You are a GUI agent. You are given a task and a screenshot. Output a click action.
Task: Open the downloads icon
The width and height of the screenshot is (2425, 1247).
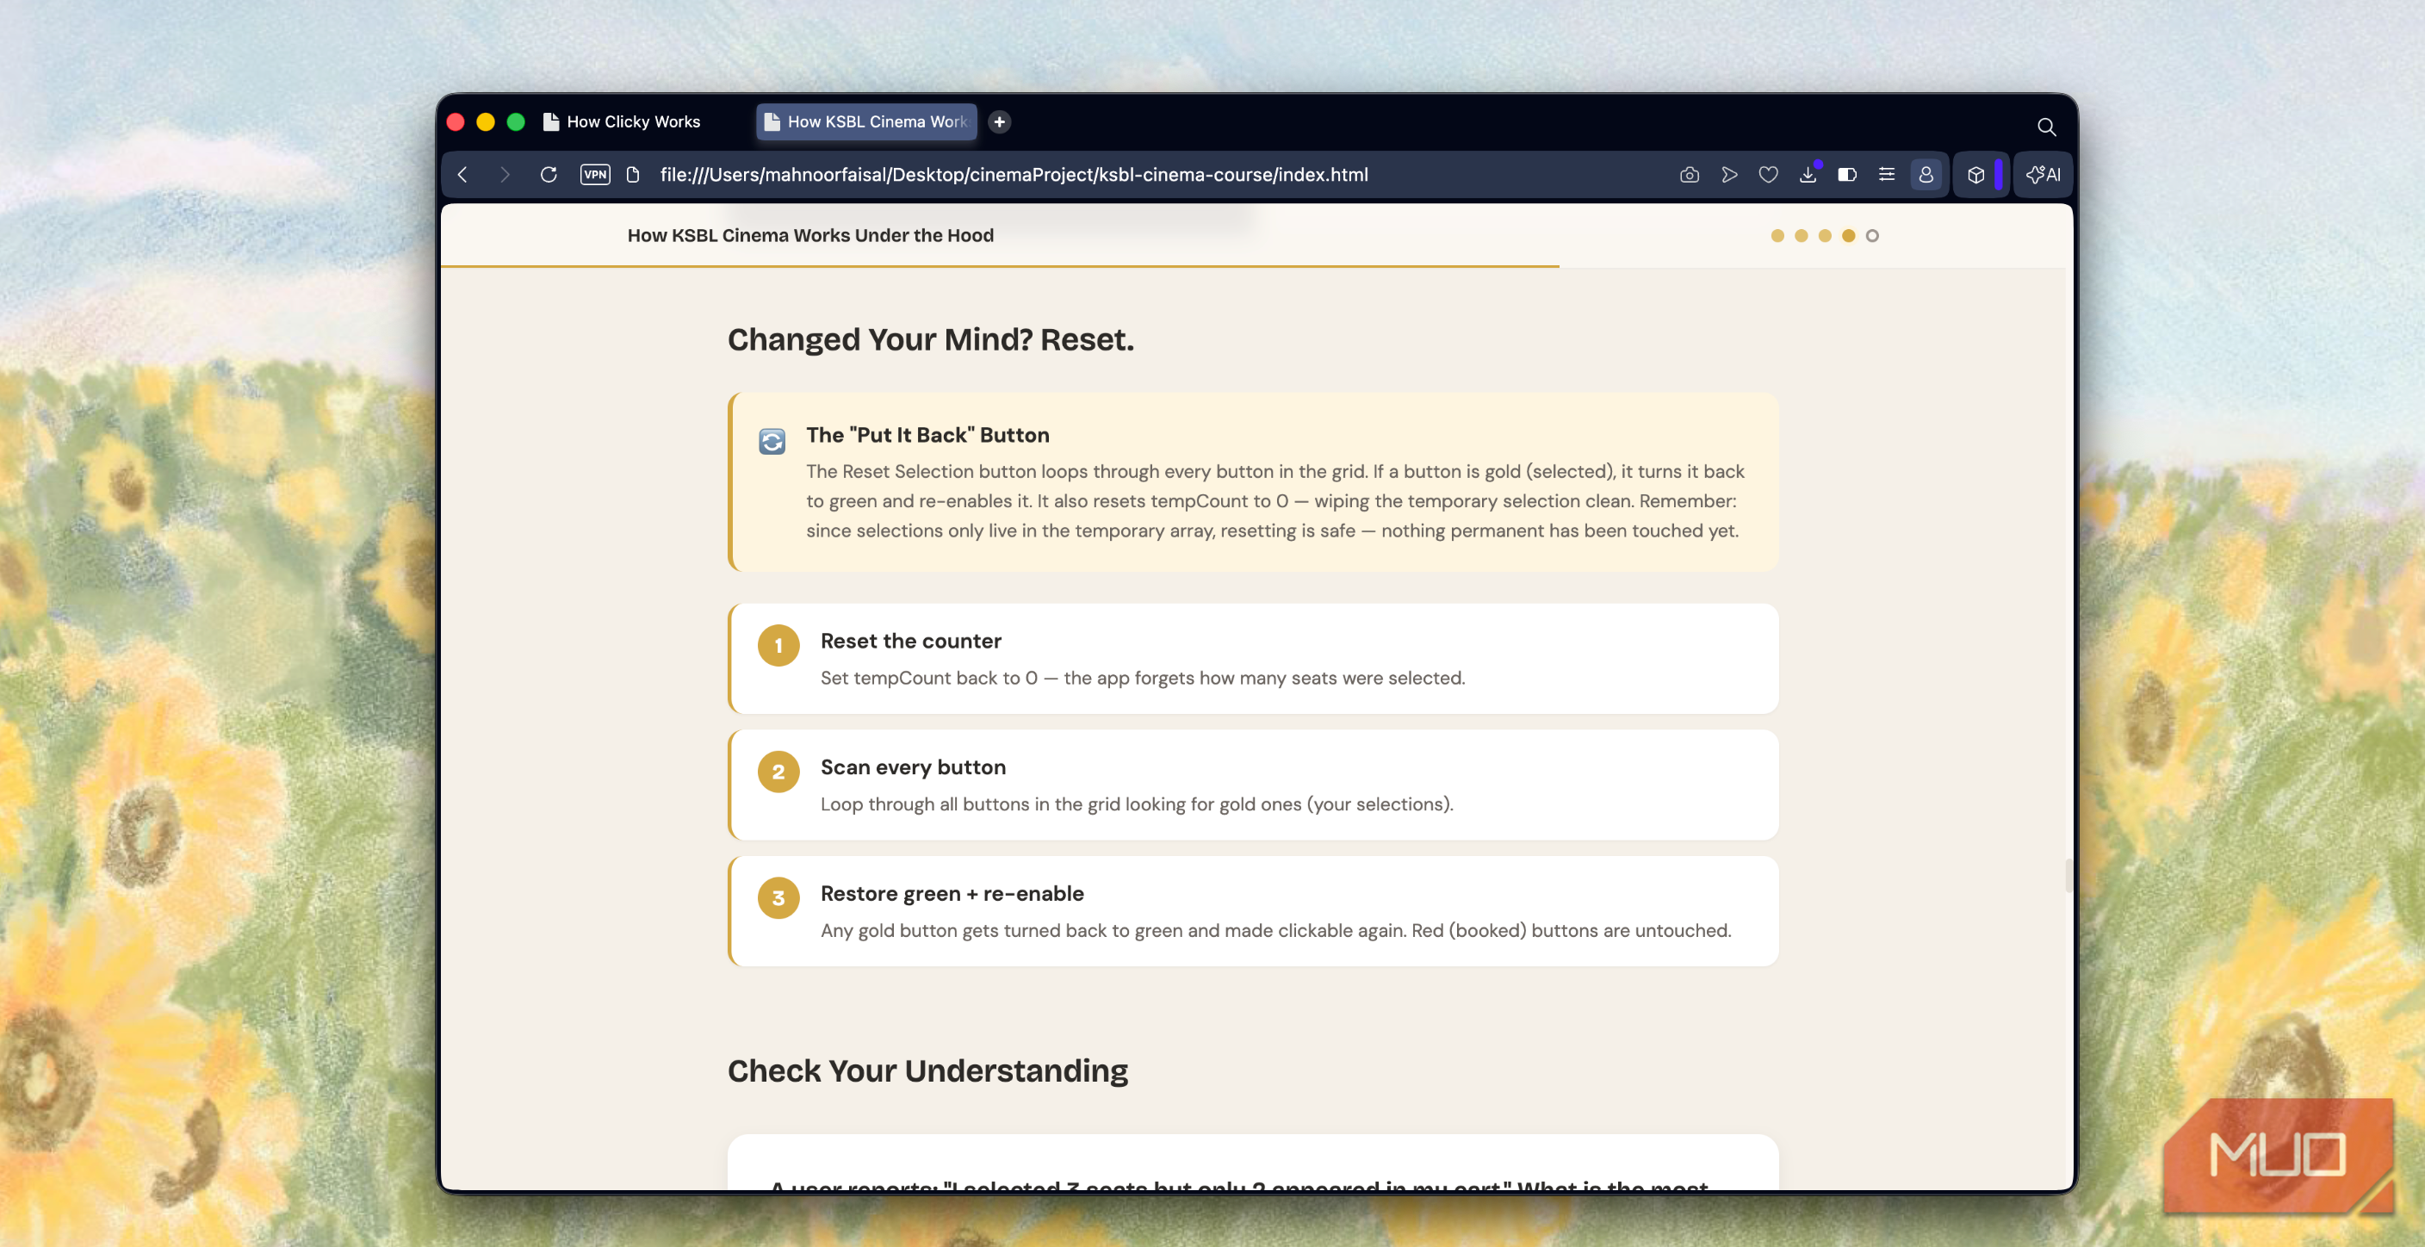pos(1808,175)
